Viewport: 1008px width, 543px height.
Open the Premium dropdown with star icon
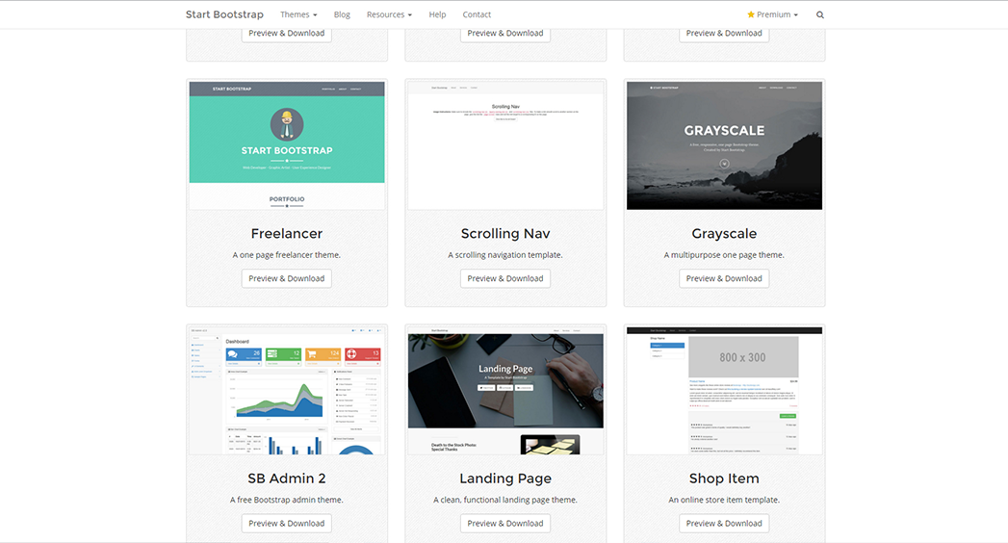(x=772, y=14)
